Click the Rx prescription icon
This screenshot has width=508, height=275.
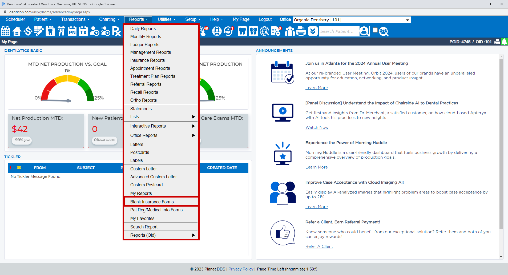tap(116, 31)
